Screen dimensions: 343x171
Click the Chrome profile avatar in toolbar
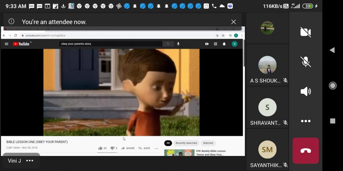point(236,35)
